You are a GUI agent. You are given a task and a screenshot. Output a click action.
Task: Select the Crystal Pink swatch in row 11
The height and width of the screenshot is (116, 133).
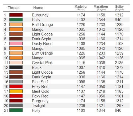pos(16,63)
